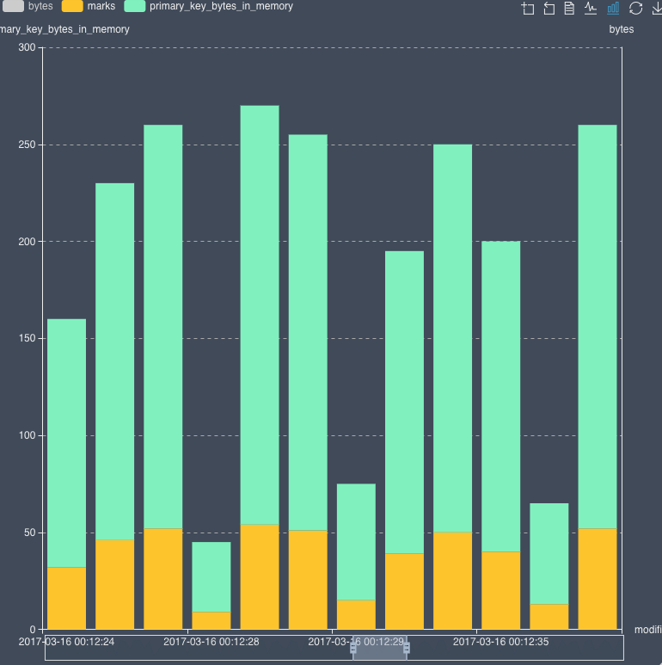Click the green primary_key_bytes_in_memory legend swatch
662x665 pixels.
(135, 6)
